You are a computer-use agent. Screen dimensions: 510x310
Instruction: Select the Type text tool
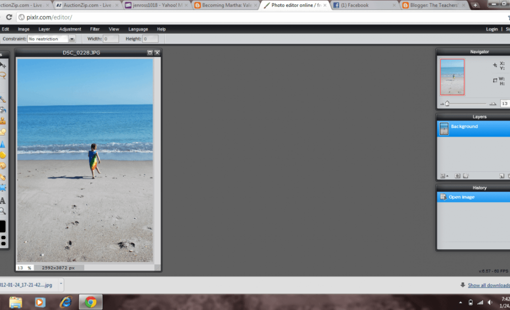coord(2,200)
